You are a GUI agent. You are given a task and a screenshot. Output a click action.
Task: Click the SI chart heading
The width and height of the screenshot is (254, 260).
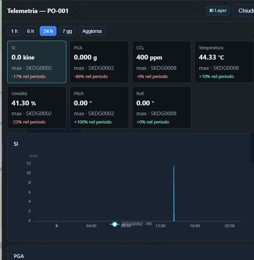coord(16,144)
